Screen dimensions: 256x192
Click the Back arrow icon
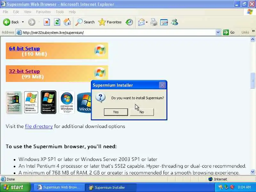6,22
